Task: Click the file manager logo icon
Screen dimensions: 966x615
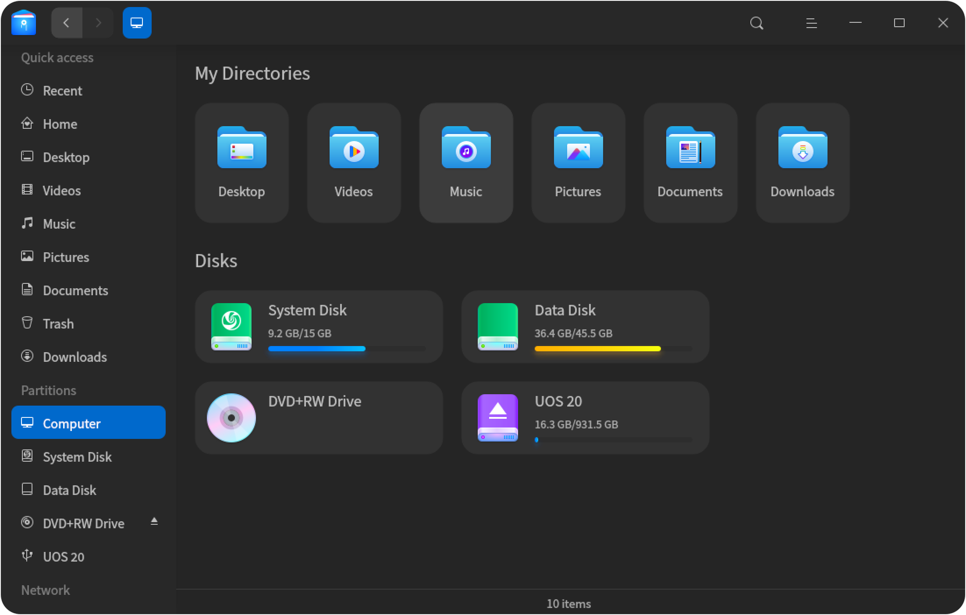Action: click(24, 22)
